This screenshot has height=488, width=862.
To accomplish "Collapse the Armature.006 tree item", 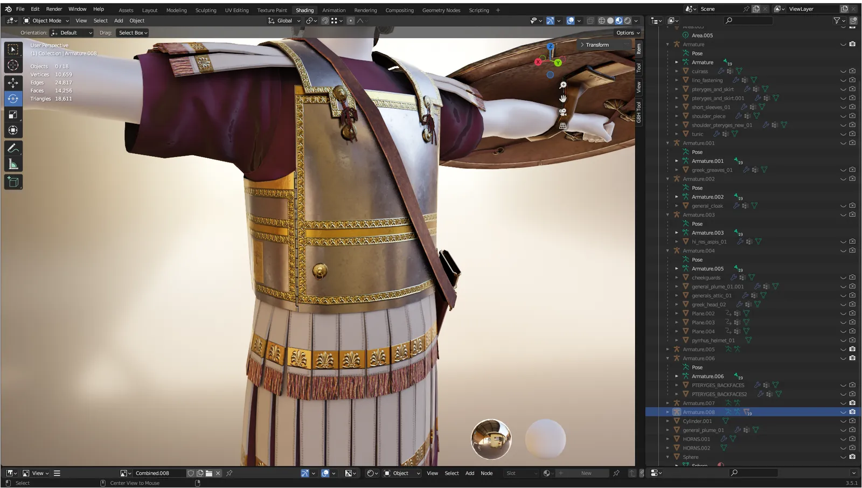I will pyautogui.click(x=668, y=358).
